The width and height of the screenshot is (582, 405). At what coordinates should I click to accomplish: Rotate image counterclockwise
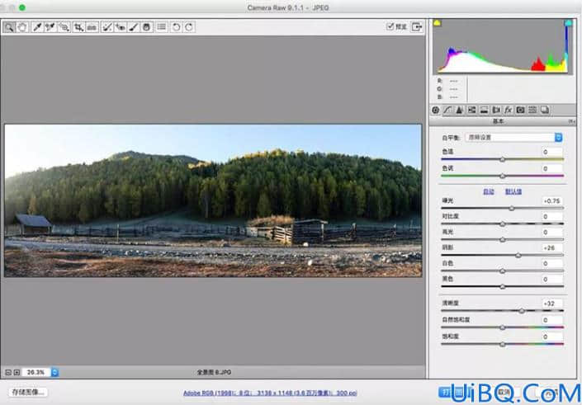[x=176, y=27]
